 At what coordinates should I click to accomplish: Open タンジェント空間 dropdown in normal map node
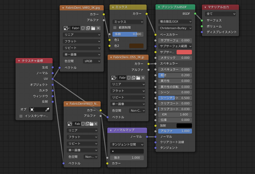127,144
